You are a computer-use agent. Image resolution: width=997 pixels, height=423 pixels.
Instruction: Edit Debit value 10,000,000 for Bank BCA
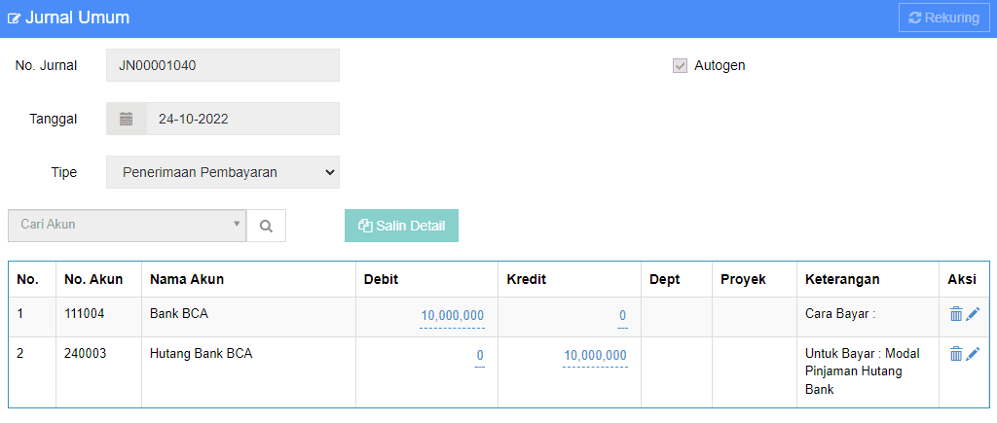(452, 316)
